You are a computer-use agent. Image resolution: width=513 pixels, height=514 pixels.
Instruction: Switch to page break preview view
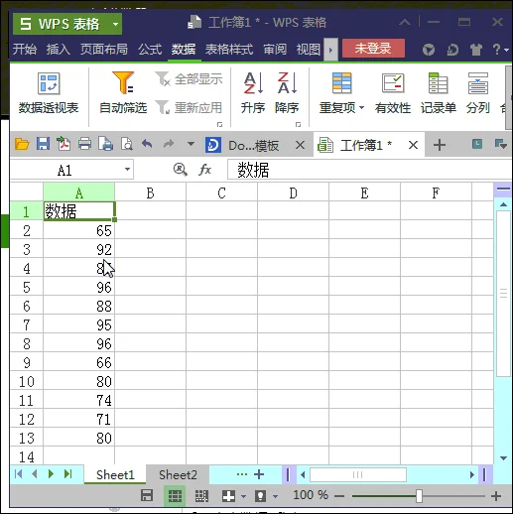201,496
